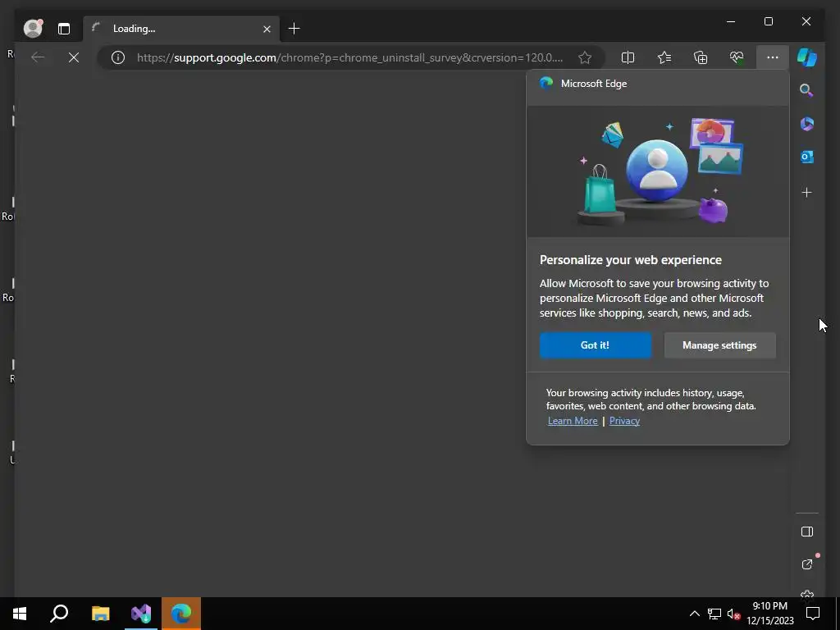840x630 pixels.
Task: Open the tab actions menu icon
Action: point(64,29)
